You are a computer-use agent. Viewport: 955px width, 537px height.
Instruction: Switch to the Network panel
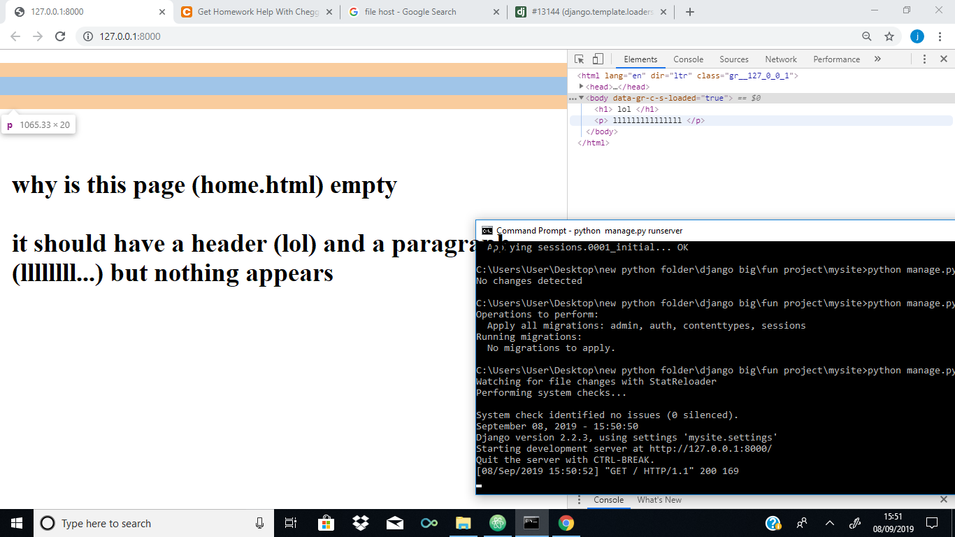point(781,59)
